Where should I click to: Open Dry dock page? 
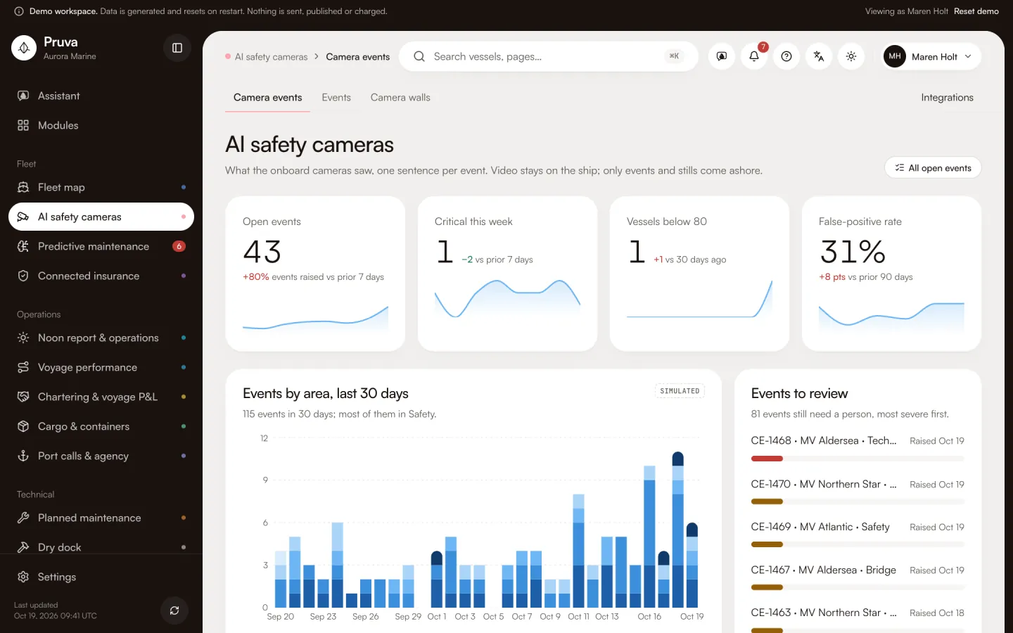pyautogui.click(x=101, y=547)
